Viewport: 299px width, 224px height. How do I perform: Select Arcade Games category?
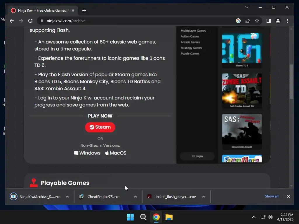pyautogui.click(x=190, y=42)
